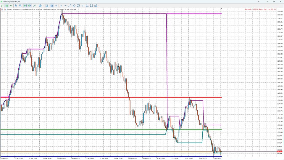Image resolution: width=284 pixels, height=160 pixels.
Task: Click the 974.27 price scale label
Action: [x=280, y=143]
